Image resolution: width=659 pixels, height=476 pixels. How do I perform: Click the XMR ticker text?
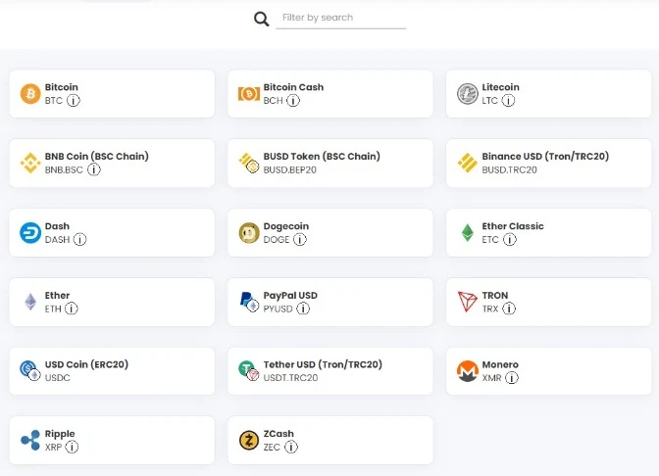(x=491, y=378)
